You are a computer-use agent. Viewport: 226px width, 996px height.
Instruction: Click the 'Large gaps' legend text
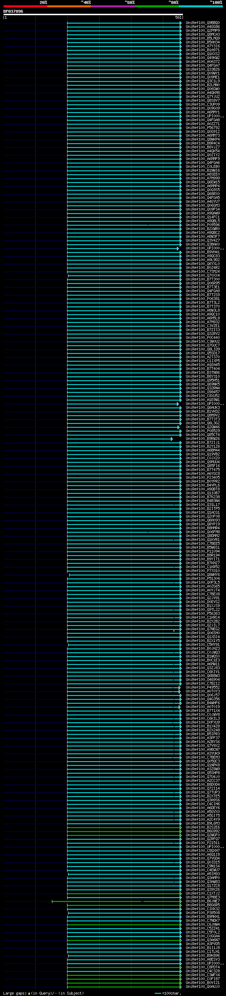(x=15, y=993)
